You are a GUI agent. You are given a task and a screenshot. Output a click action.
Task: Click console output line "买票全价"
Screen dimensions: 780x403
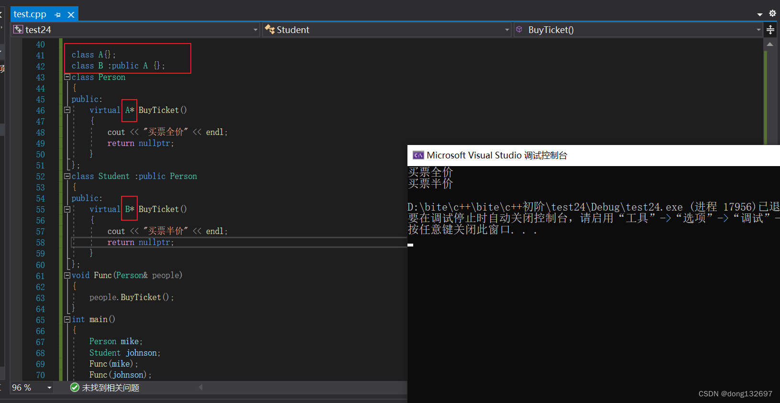click(430, 172)
